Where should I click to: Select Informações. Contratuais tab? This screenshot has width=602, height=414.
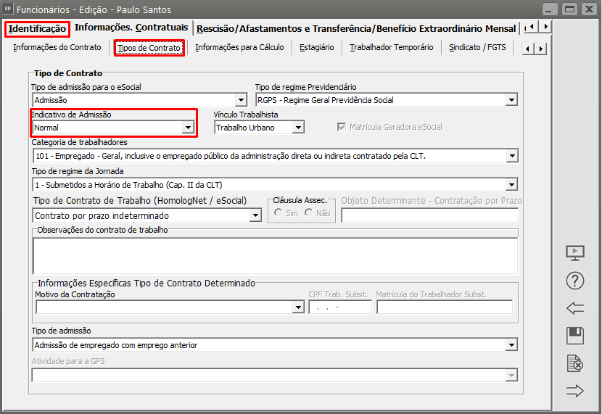pyautogui.click(x=131, y=28)
